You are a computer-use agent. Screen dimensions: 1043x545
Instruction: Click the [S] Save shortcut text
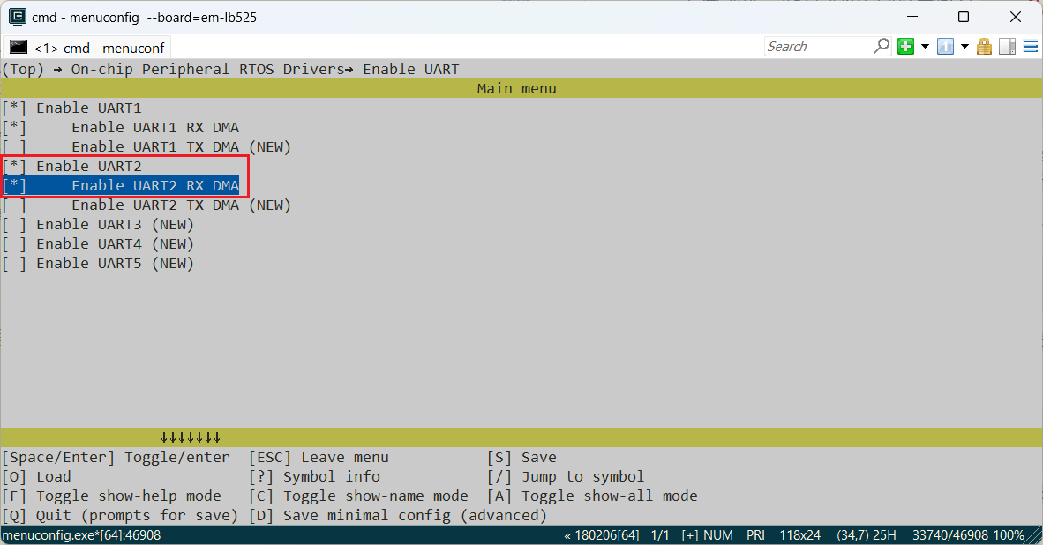pyautogui.click(x=521, y=457)
